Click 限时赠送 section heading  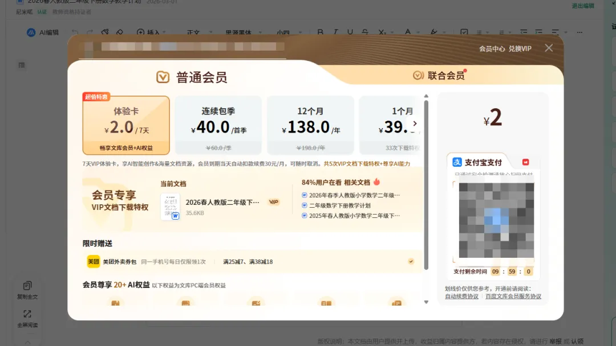[x=98, y=244]
